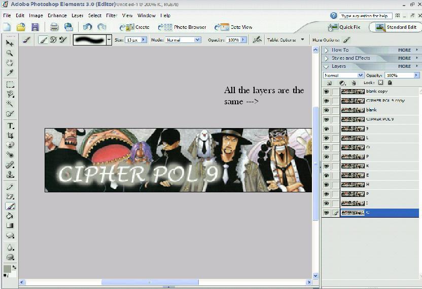Screen dimensions: 422x289
Task: Hide the layer named 'L'
Action: [x=326, y=138]
